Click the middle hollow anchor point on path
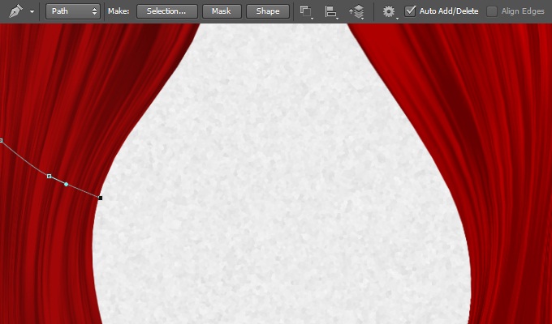The image size is (552, 324). (x=50, y=176)
